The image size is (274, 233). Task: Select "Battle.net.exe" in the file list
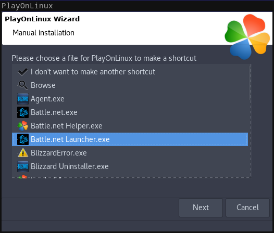tap(130, 112)
